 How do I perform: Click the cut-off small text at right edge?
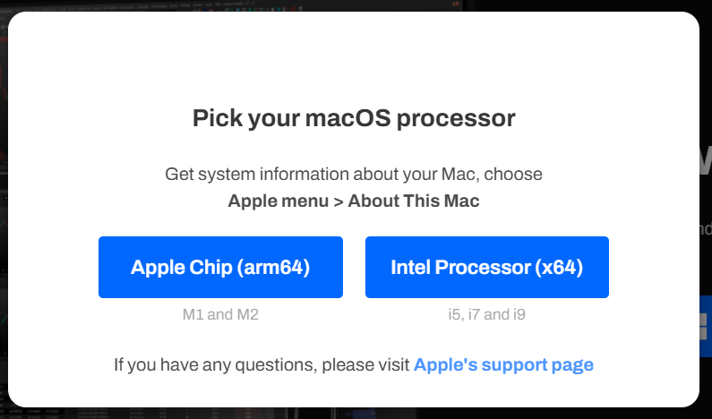pos(706,228)
